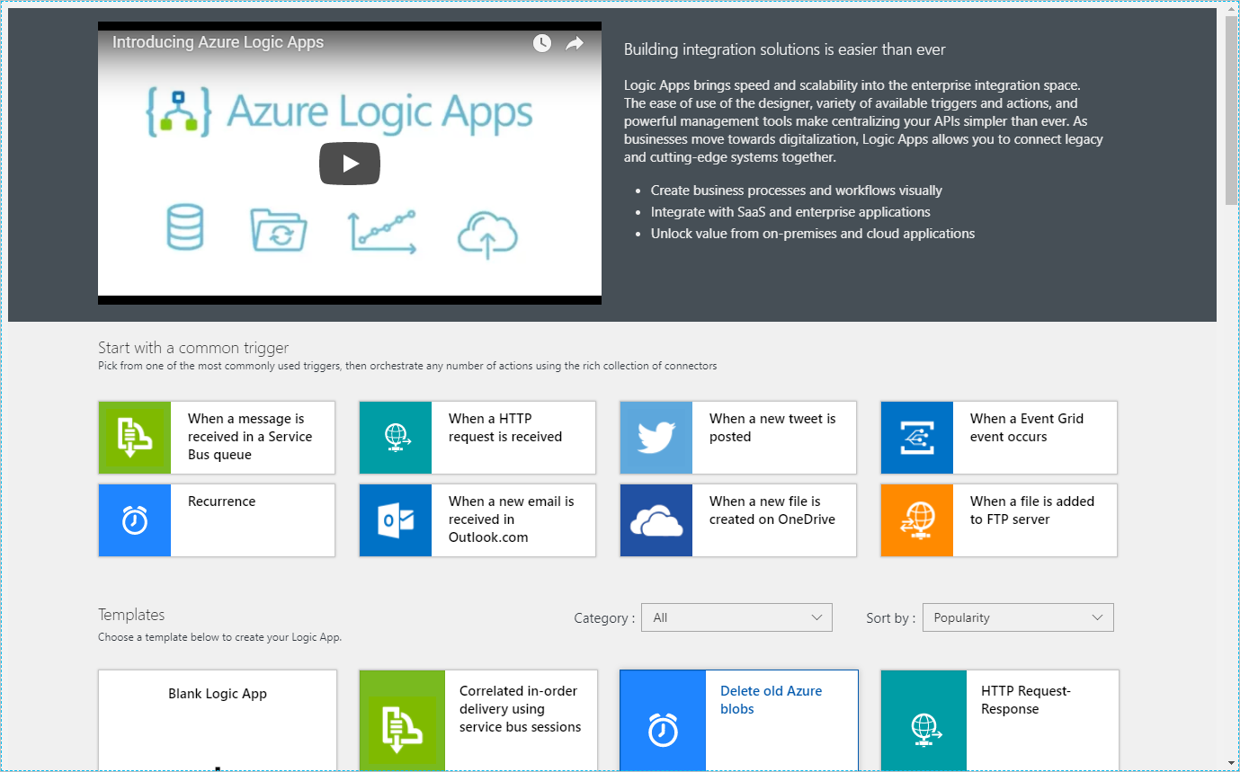Click the database icon in the video thumbnail

185,228
